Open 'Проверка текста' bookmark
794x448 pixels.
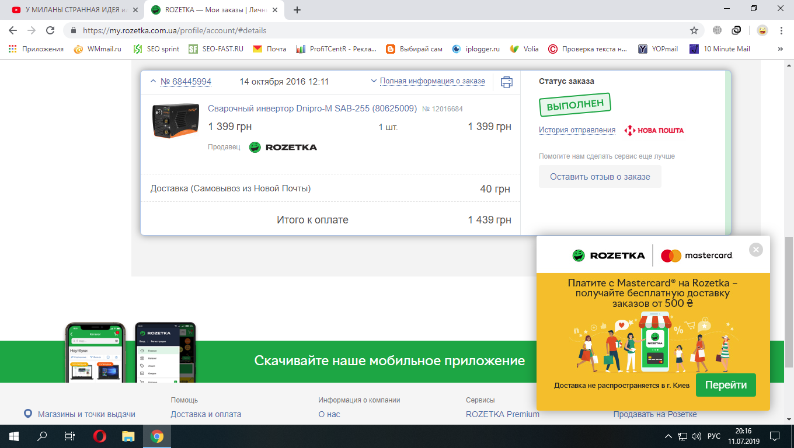588,49
